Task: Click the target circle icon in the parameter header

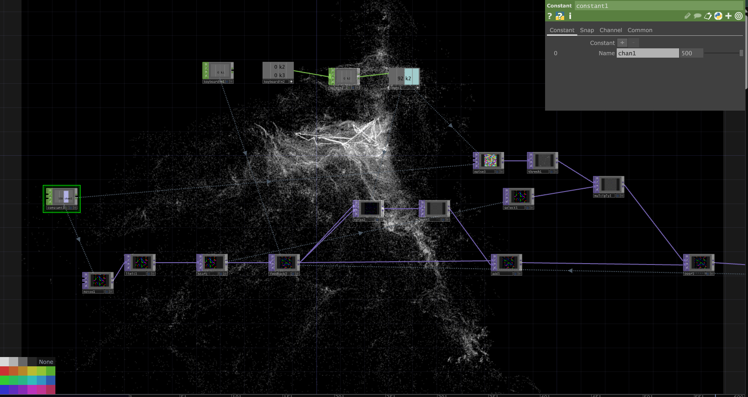Action: point(739,16)
